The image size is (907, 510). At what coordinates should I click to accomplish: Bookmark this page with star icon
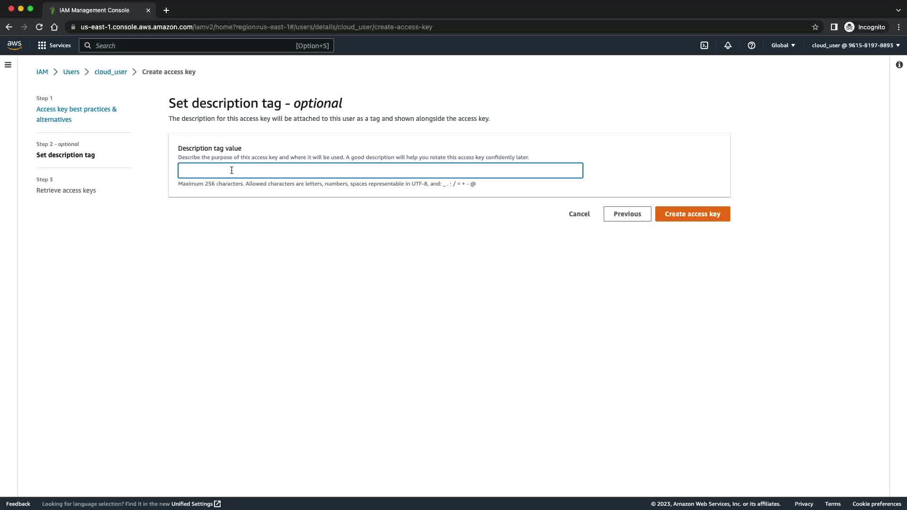coord(815,27)
